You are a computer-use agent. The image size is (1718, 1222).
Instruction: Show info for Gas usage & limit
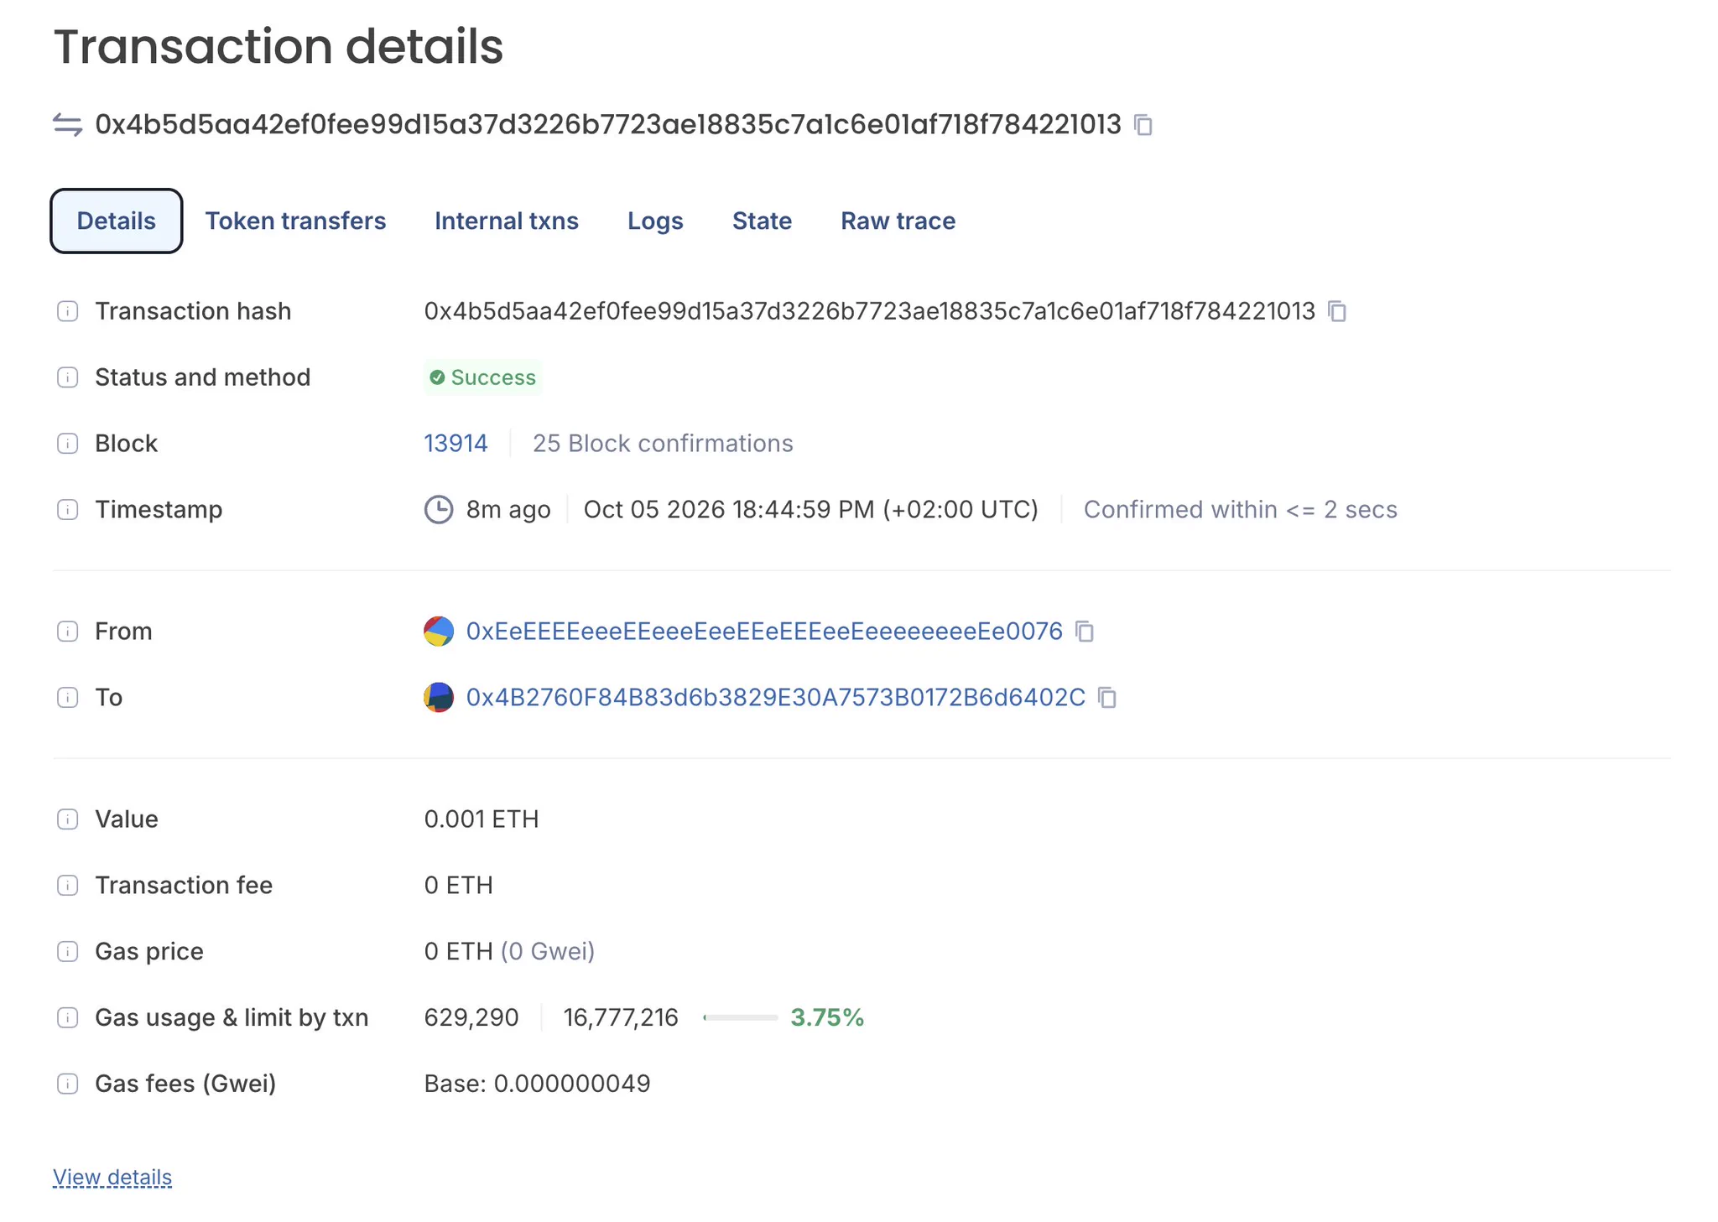tap(68, 1017)
